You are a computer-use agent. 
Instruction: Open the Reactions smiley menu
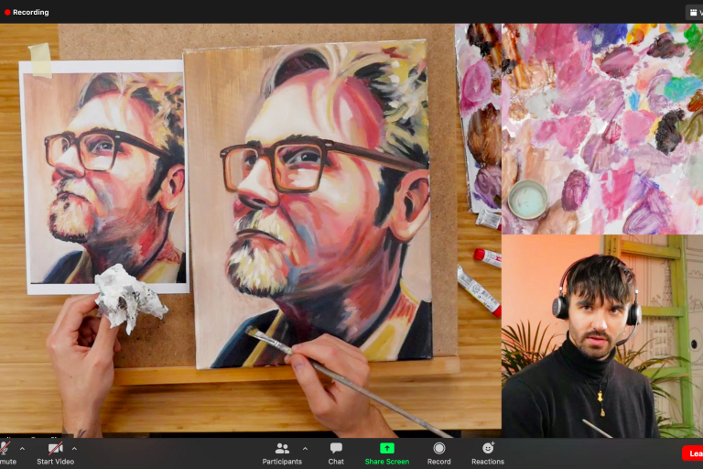pyautogui.click(x=488, y=448)
